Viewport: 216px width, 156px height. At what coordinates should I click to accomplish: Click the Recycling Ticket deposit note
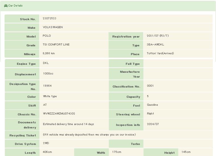(x=89, y=135)
